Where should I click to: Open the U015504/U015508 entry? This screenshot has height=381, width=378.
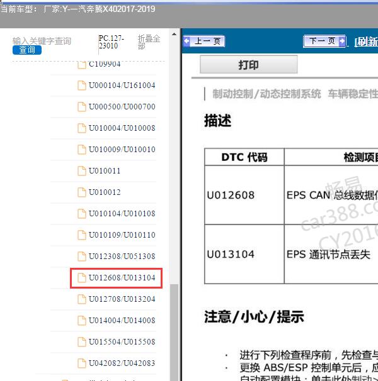pos(122,342)
